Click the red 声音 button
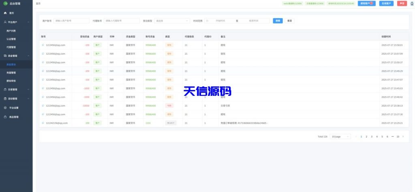This screenshot has height=192, width=415. (402, 3)
